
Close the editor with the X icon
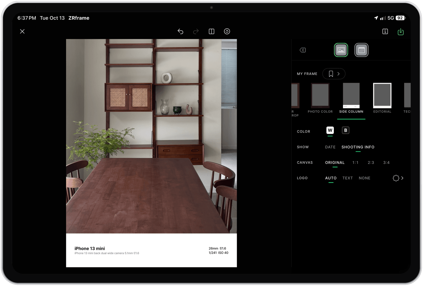22,31
